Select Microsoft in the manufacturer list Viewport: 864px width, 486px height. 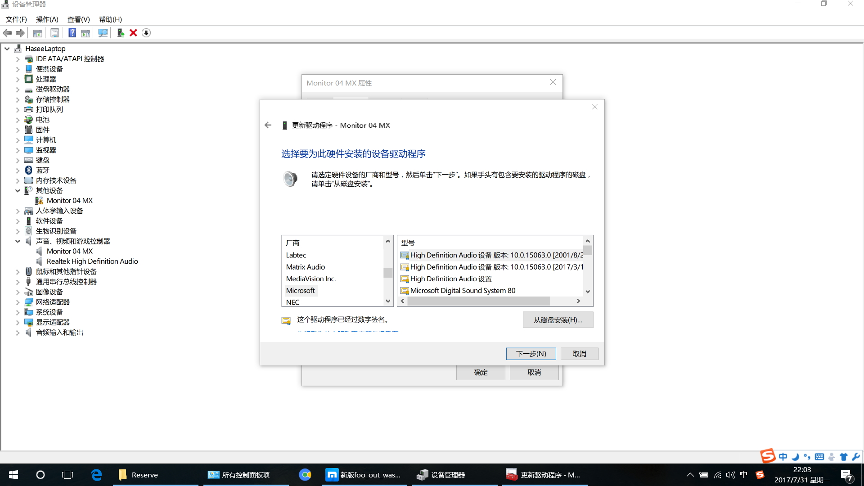point(300,291)
